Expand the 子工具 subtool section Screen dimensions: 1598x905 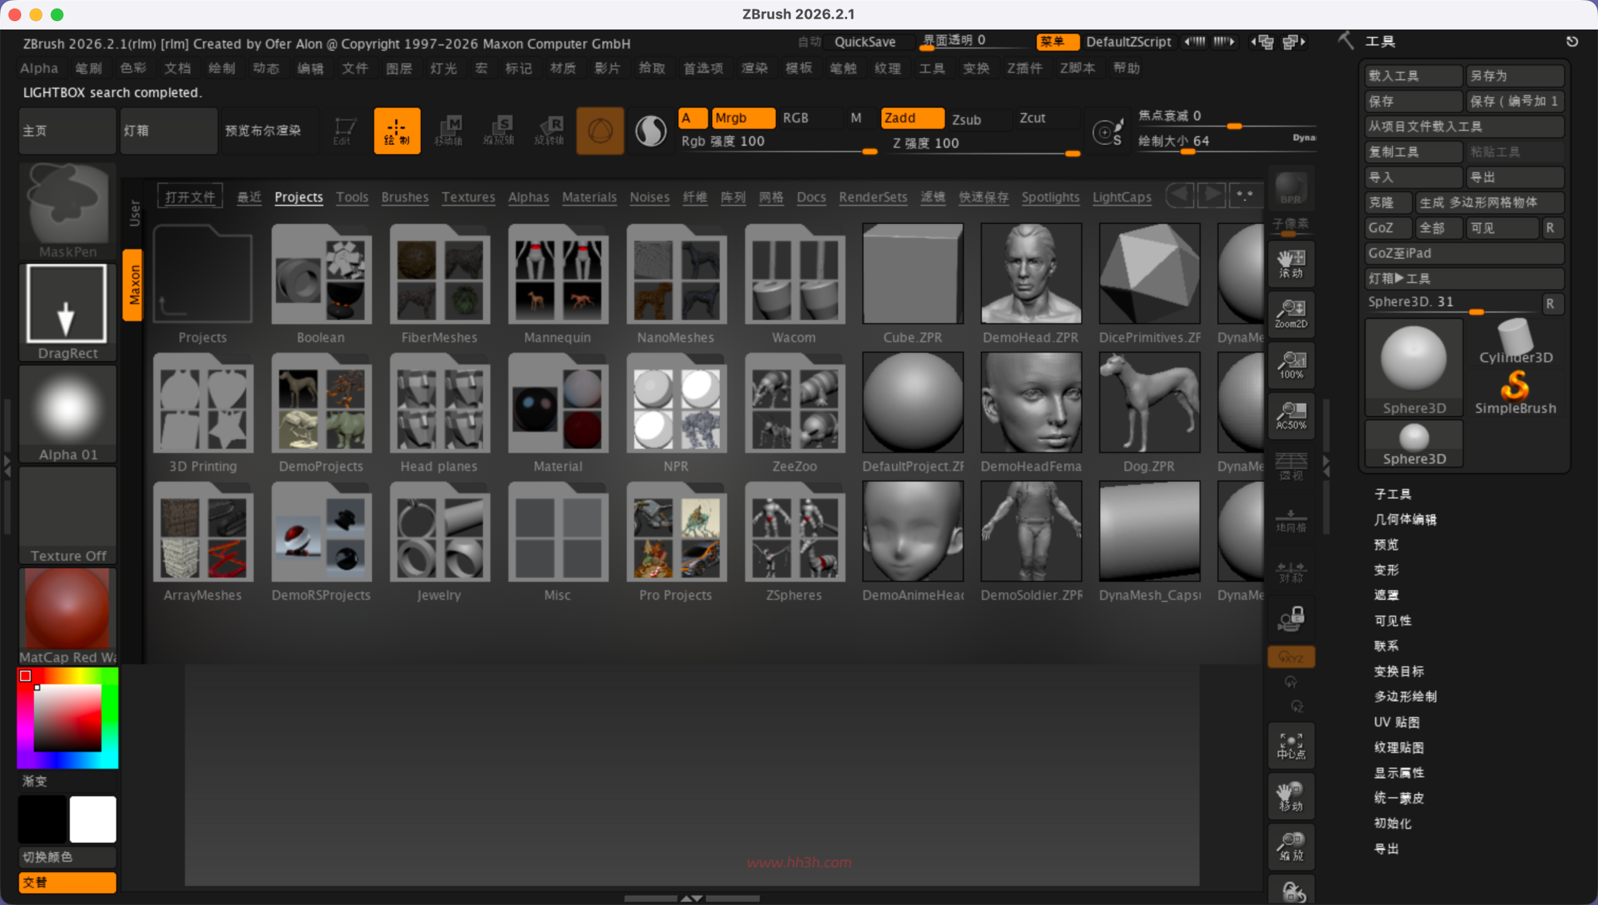tap(1392, 494)
